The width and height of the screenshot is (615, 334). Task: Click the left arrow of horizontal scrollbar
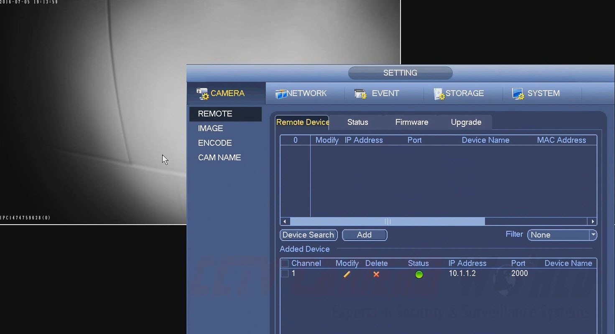click(x=285, y=221)
